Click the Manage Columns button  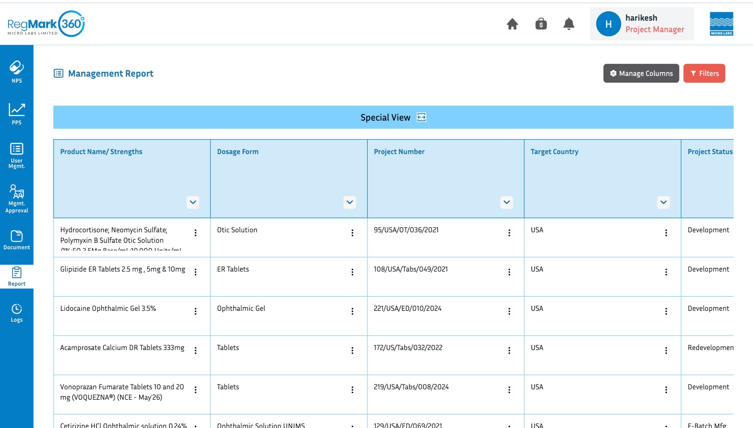click(x=641, y=73)
